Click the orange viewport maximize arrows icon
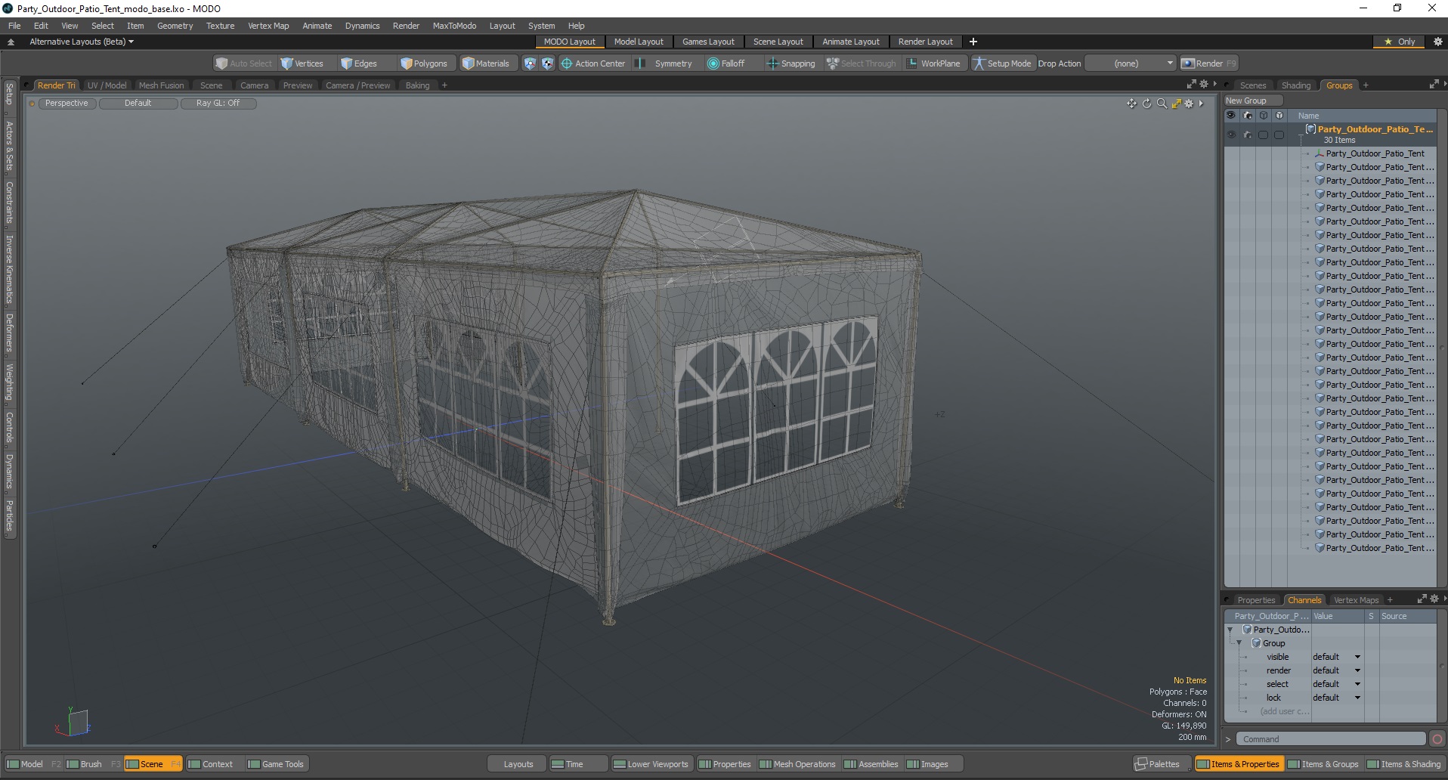 click(1176, 104)
